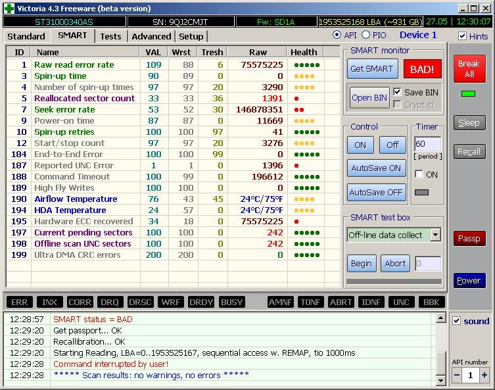
Task: Decrease API number with minus button
Action: 456,375
